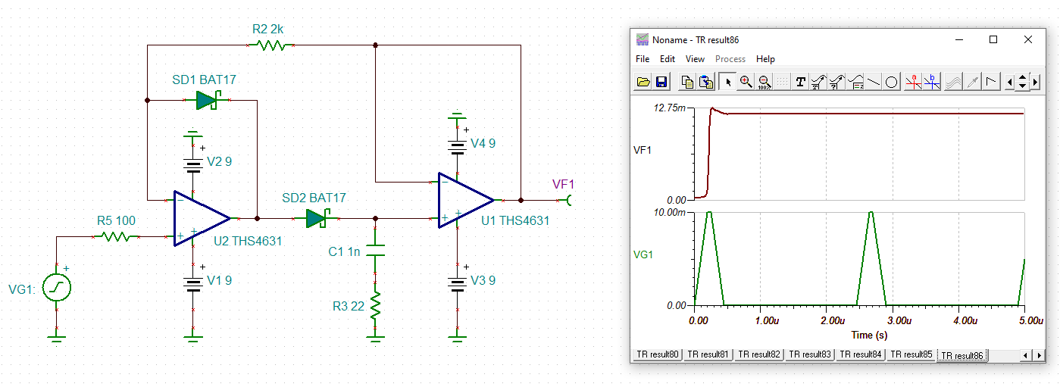Switch to the TR result80 tab

point(657,354)
